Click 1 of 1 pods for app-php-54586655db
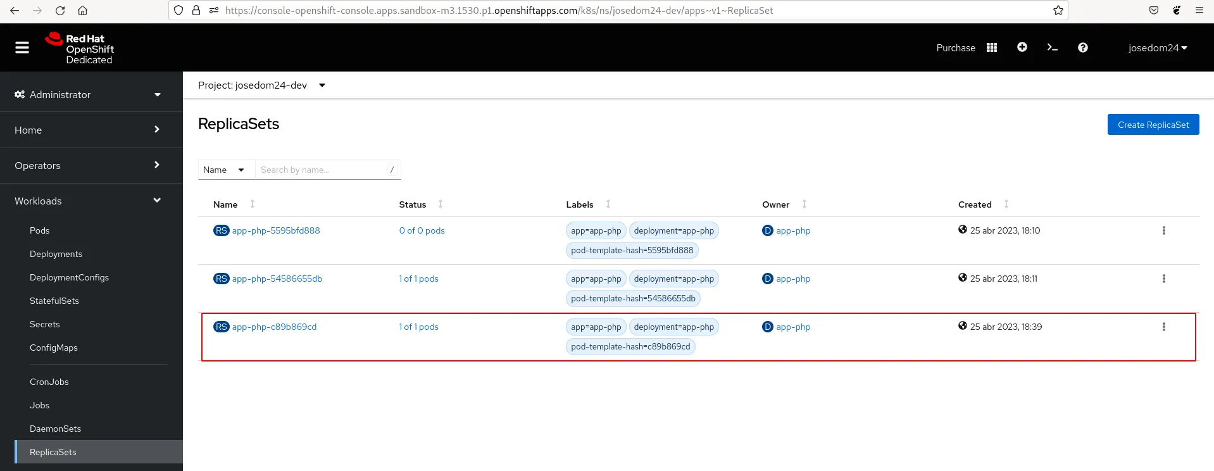 (418, 279)
